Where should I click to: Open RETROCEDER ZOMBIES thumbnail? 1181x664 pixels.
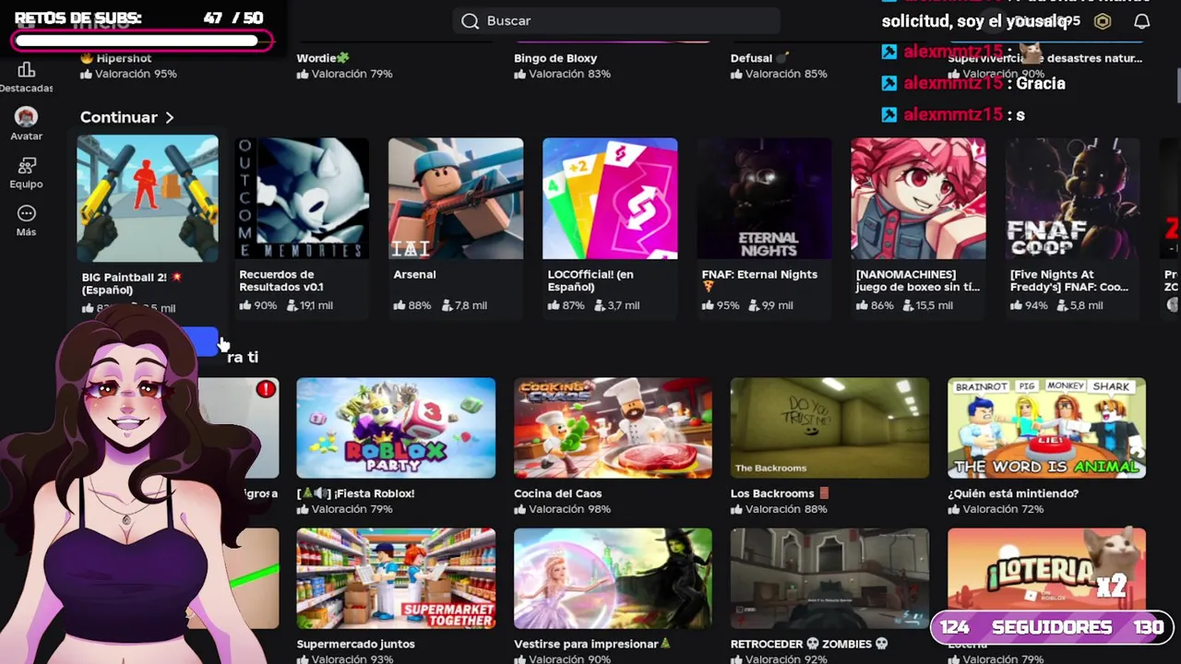pos(829,578)
